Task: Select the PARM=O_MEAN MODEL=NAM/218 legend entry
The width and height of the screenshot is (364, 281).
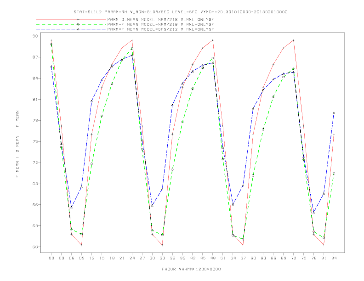Action: tap(160, 20)
